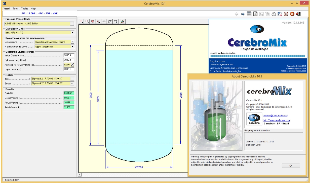
Task: Click the sigma calculation sheet icon
Action: pos(255,14)
